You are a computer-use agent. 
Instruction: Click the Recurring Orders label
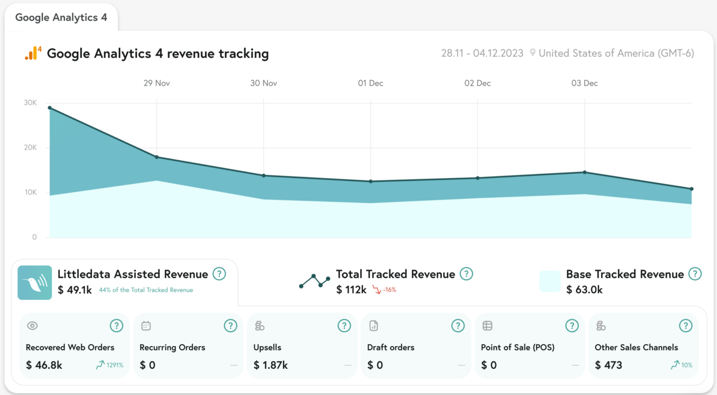(x=172, y=347)
